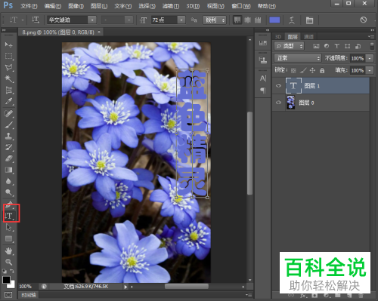Image resolution: width=378 pixels, height=301 pixels.
Task: Toggle lock image pixels brush icon
Action: [x=303, y=70]
